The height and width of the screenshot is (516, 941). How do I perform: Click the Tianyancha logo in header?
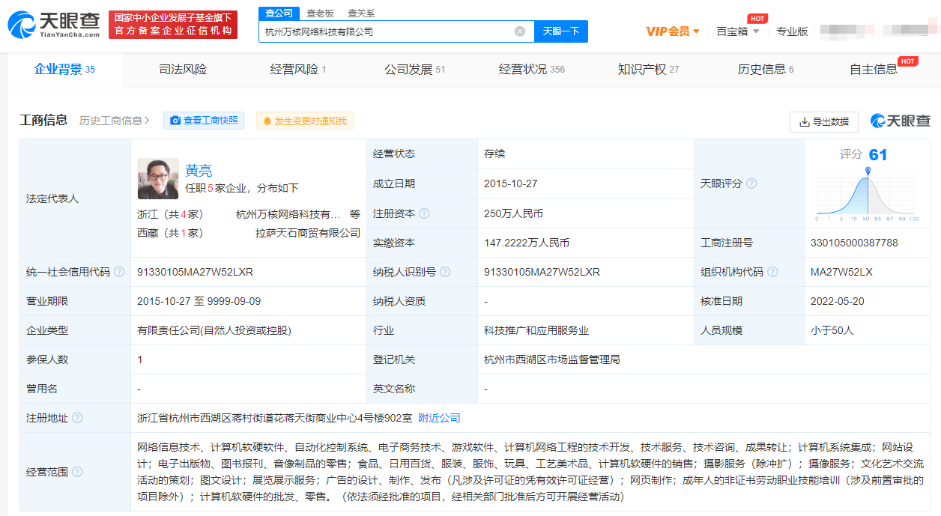(54, 25)
